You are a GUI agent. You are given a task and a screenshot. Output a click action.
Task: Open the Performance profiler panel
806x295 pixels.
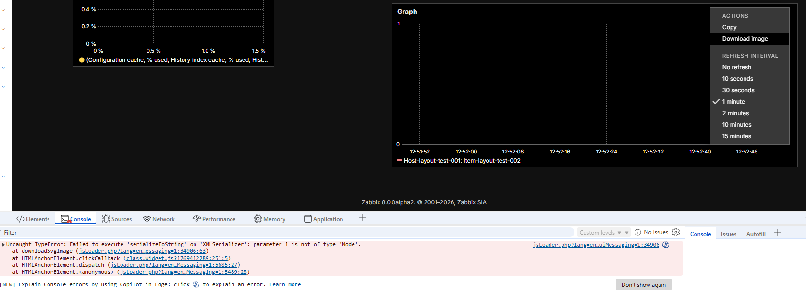coord(214,219)
